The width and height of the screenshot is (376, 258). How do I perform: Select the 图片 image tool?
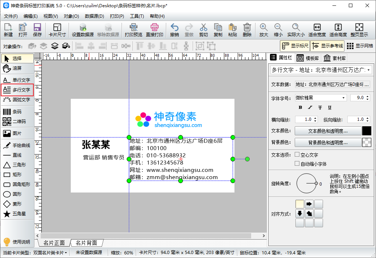[x=17, y=134]
